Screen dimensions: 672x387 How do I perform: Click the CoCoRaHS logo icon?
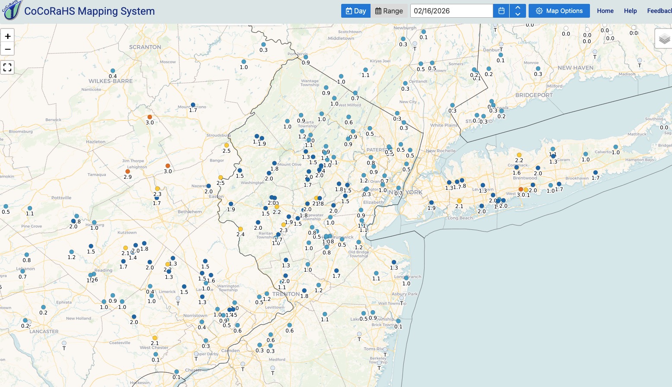point(12,10)
